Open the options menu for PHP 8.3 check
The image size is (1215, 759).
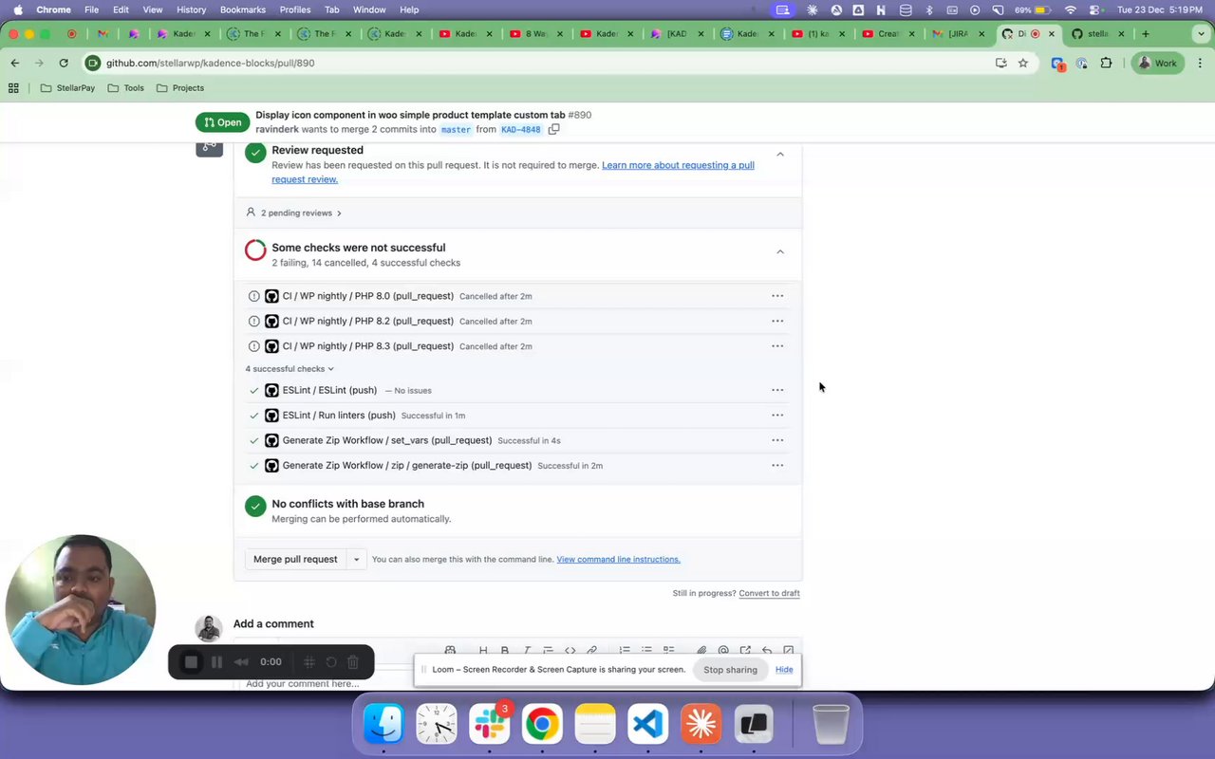click(x=777, y=346)
